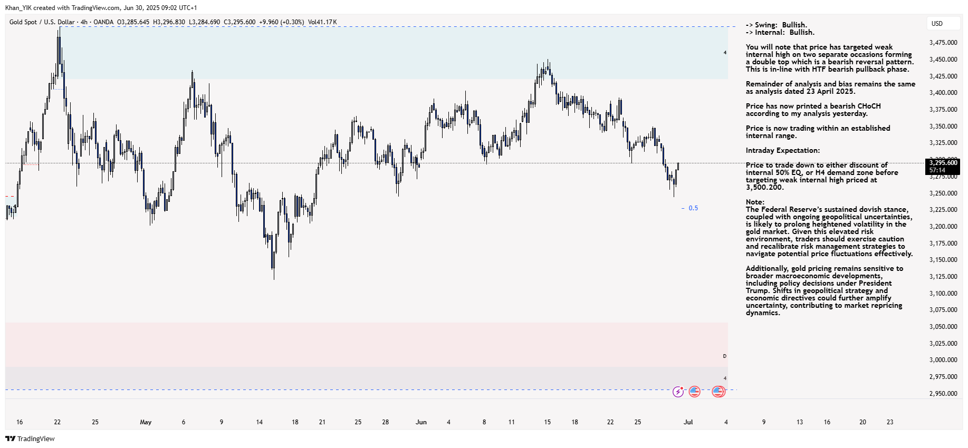Click the 3,000.000 price axis label
The image size is (968, 448).
point(943,359)
